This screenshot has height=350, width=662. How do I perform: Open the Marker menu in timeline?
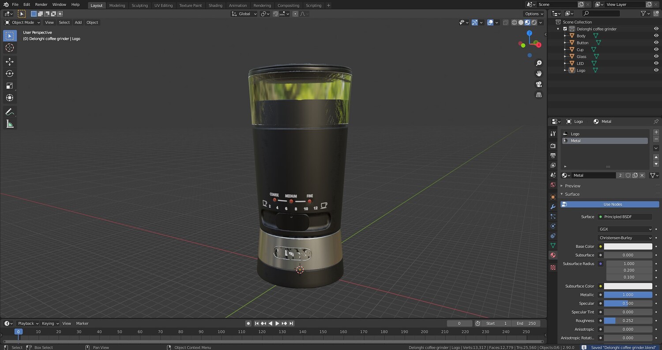tap(82, 324)
